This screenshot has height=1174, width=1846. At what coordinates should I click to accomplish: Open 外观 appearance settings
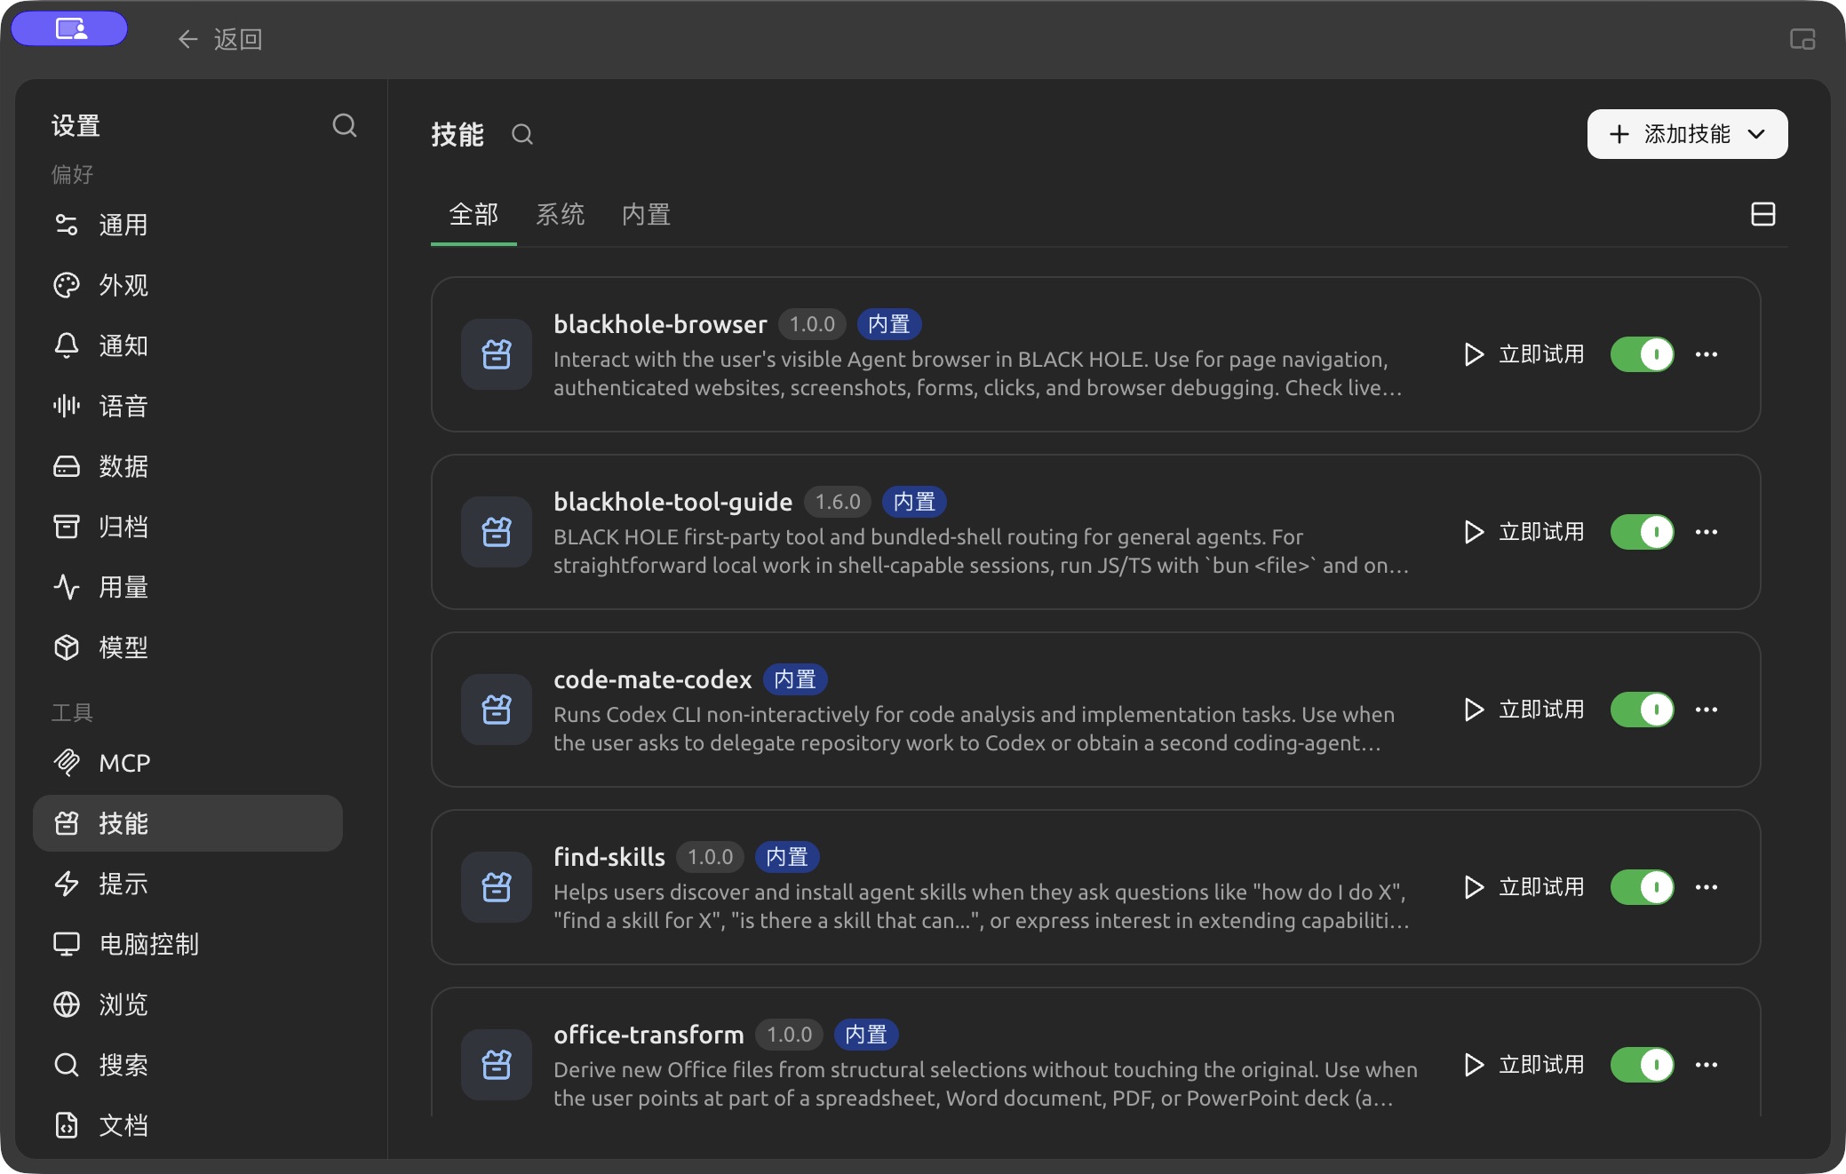tap(187, 285)
